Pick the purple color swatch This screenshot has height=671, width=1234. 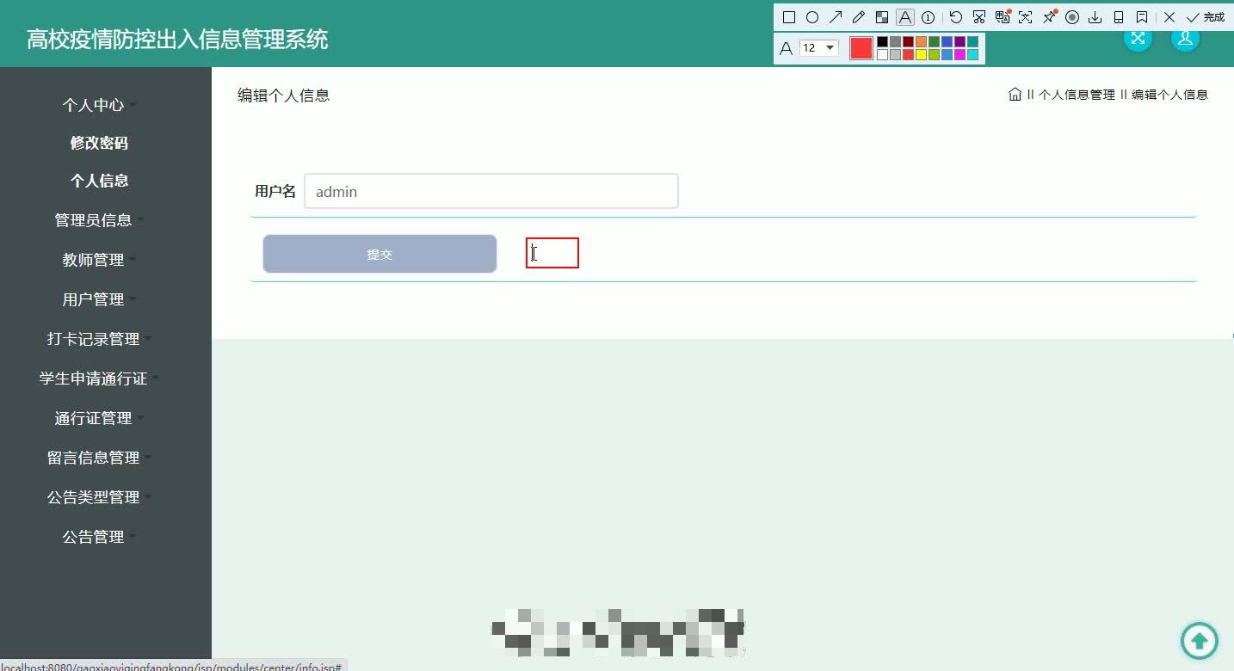tap(959, 41)
